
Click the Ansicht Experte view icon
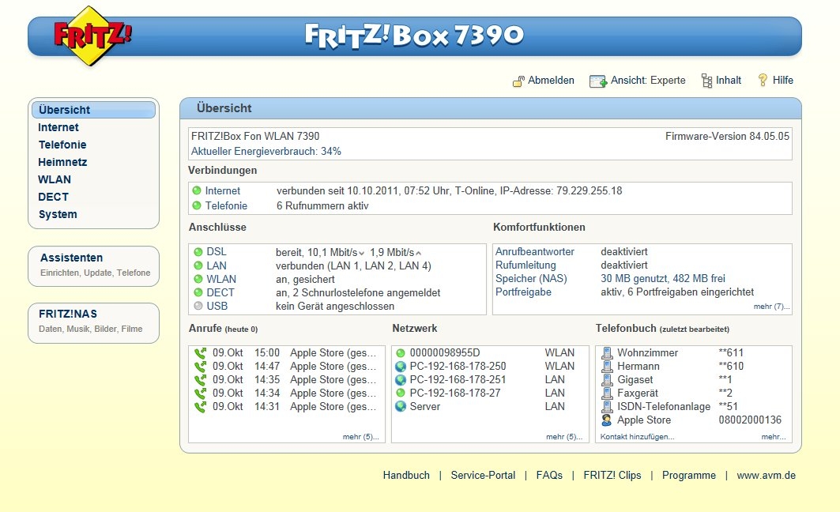(598, 81)
